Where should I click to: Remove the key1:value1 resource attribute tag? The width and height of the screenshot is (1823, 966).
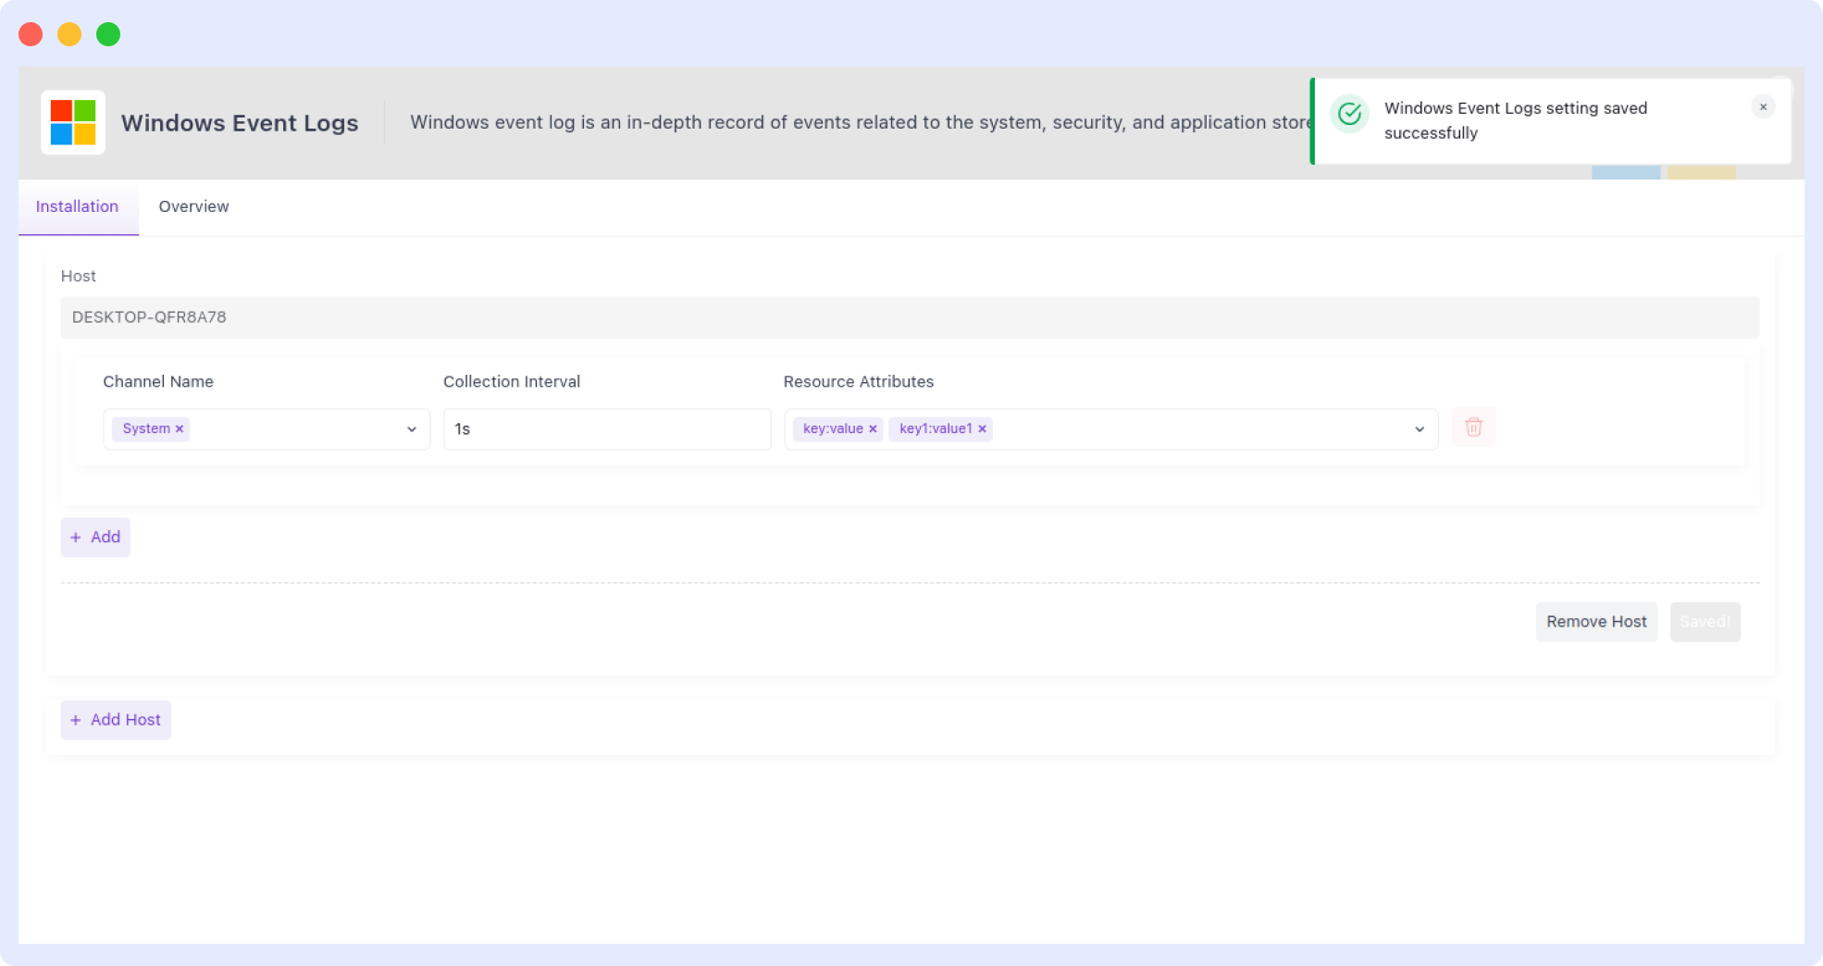click(983, 428)
